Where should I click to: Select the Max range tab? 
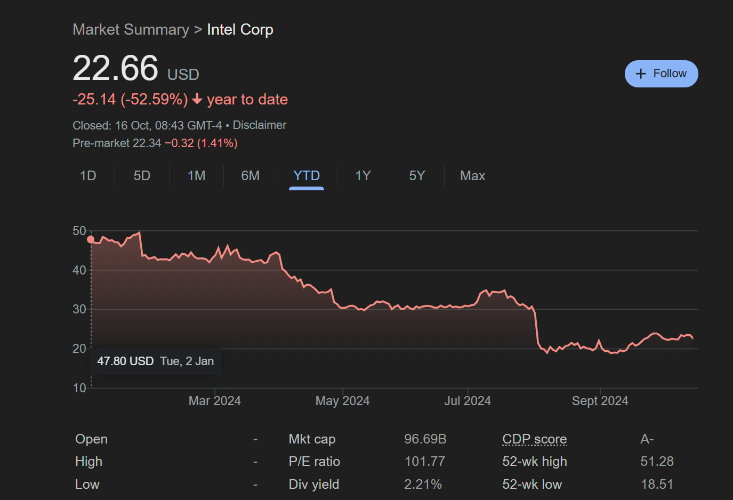[x=472, y=176]
